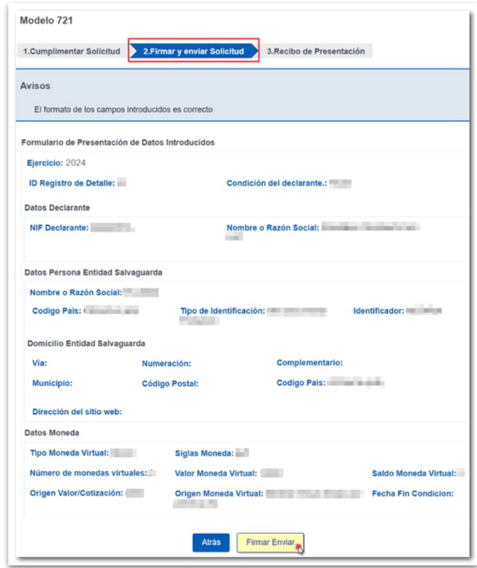The height and width of the screenshot is (568, 477).
Task: Click the Tipo de Identificación label
Action: [x=223, y=311]
